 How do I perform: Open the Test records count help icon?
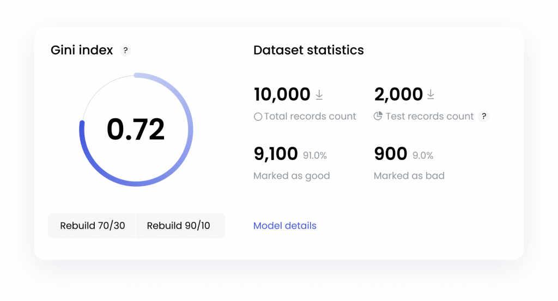pyautogui.click(x=484, y=116)
